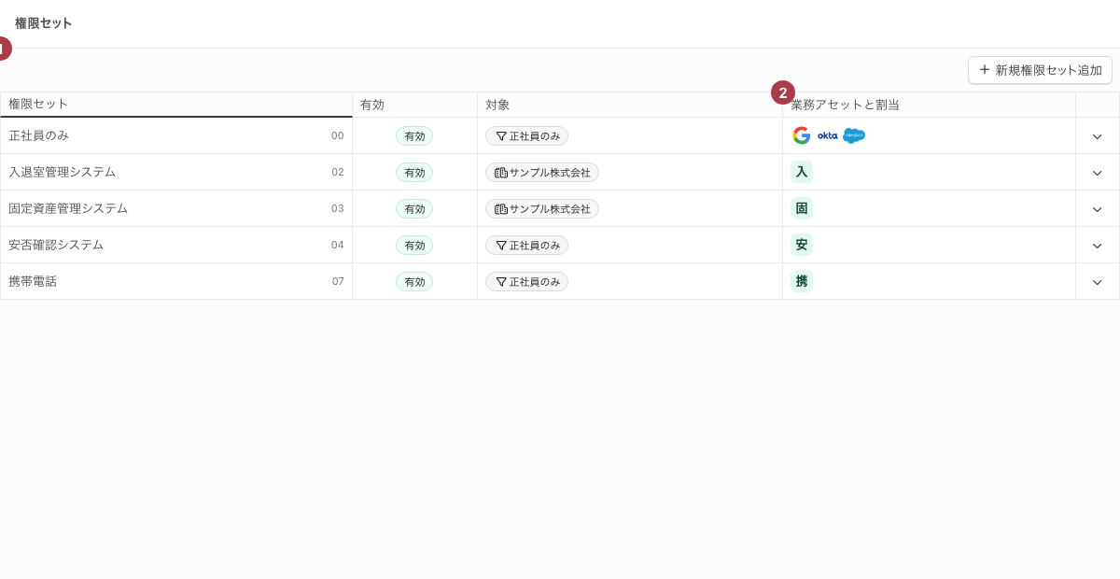Click the number 04 in 安否確認システム row
The image size is (1120, 579).
pyautogui.click(x=338, y=245)
